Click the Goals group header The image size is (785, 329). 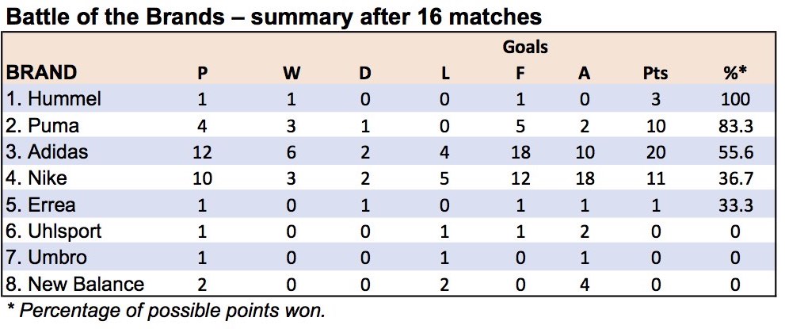[x=525, y=47]
